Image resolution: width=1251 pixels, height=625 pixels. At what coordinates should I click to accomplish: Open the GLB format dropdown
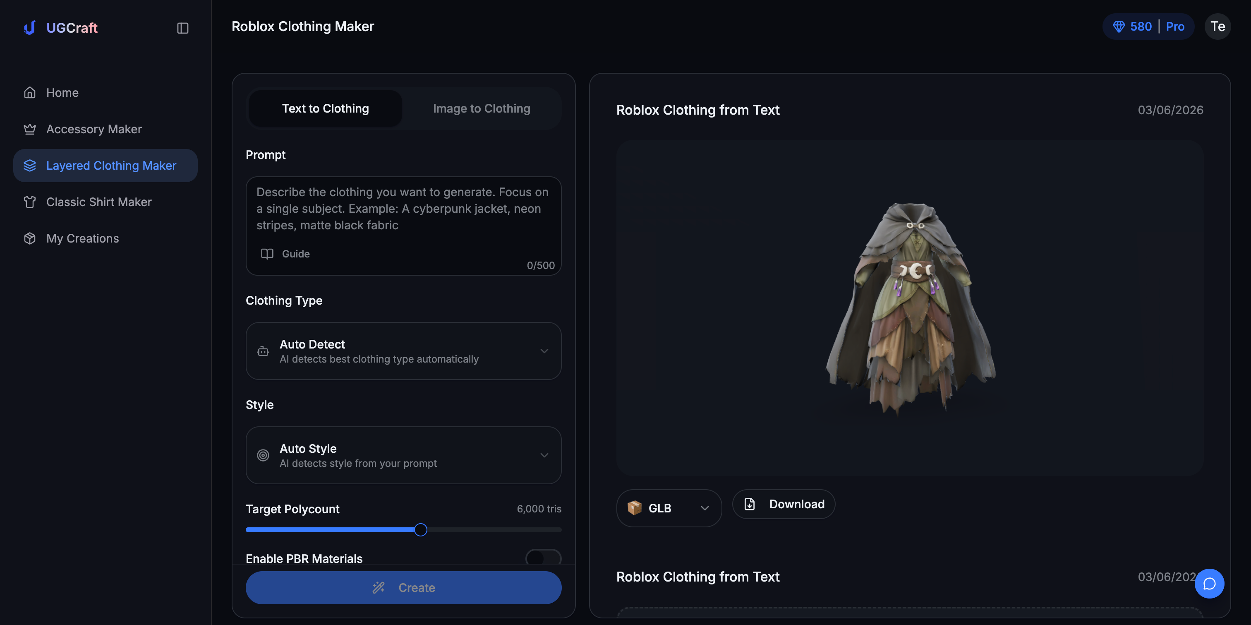[x=669, y=508]
